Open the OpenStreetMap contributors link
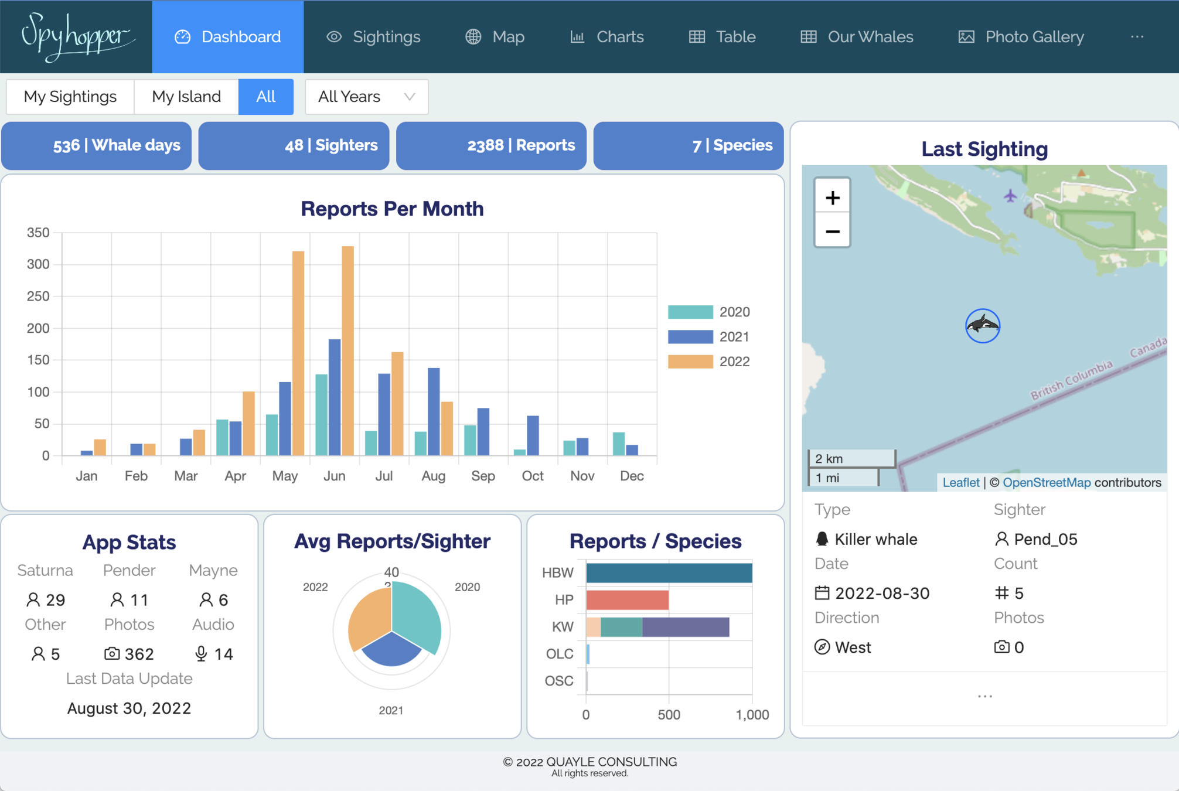This screenshot has width=1179, height=791. click(1047, 482)
